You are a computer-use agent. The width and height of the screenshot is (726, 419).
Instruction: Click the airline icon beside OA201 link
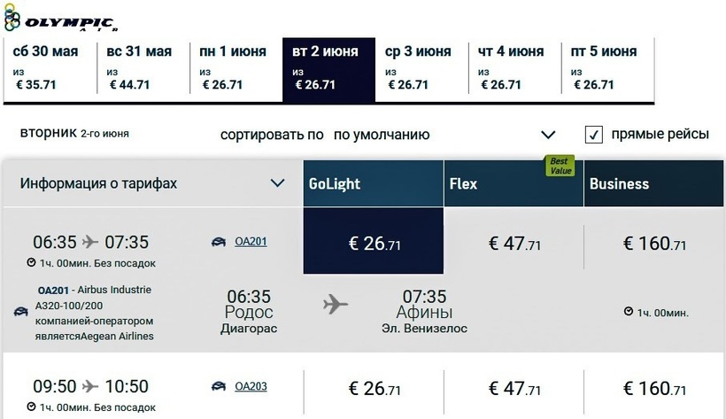tap(218, 242)
